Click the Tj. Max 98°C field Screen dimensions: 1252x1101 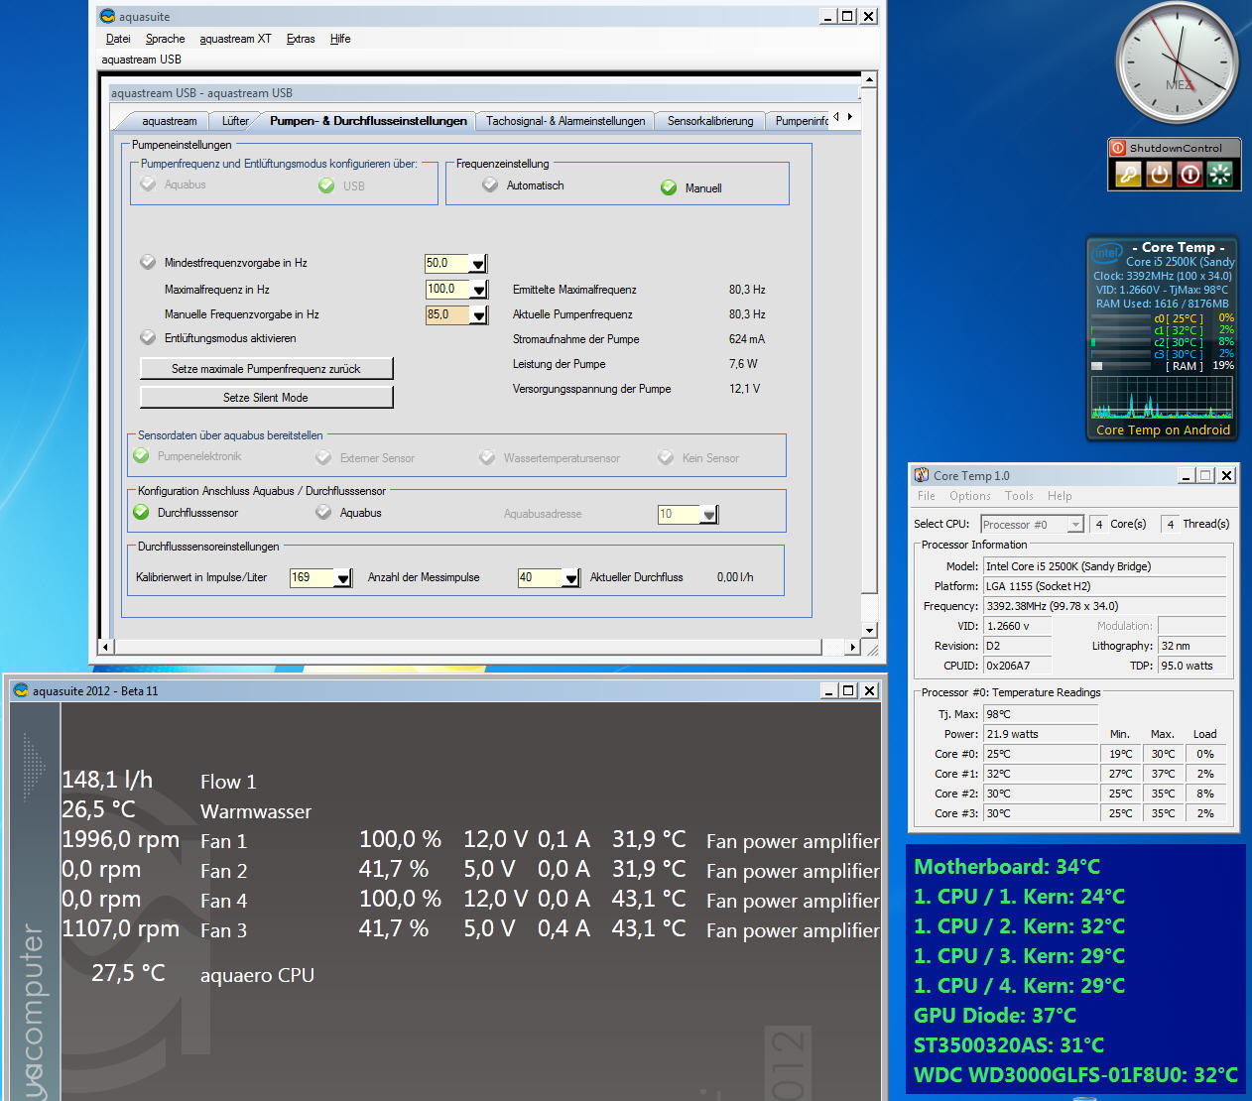(1041, 714)
